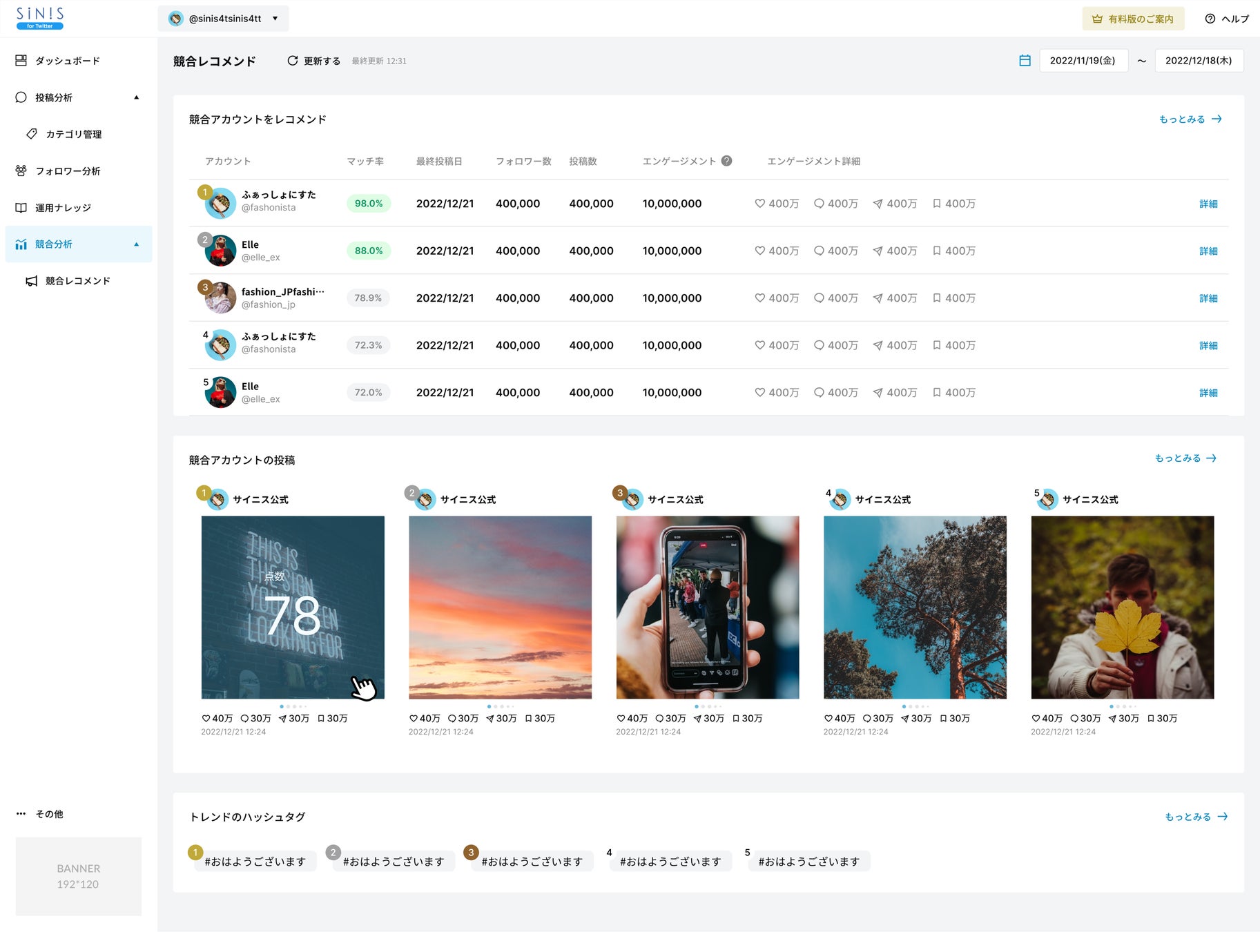This screenshot has width=1260, height=932.
Task: Click the crown icon on 有料版のご案内
Action: (1097, 19)
